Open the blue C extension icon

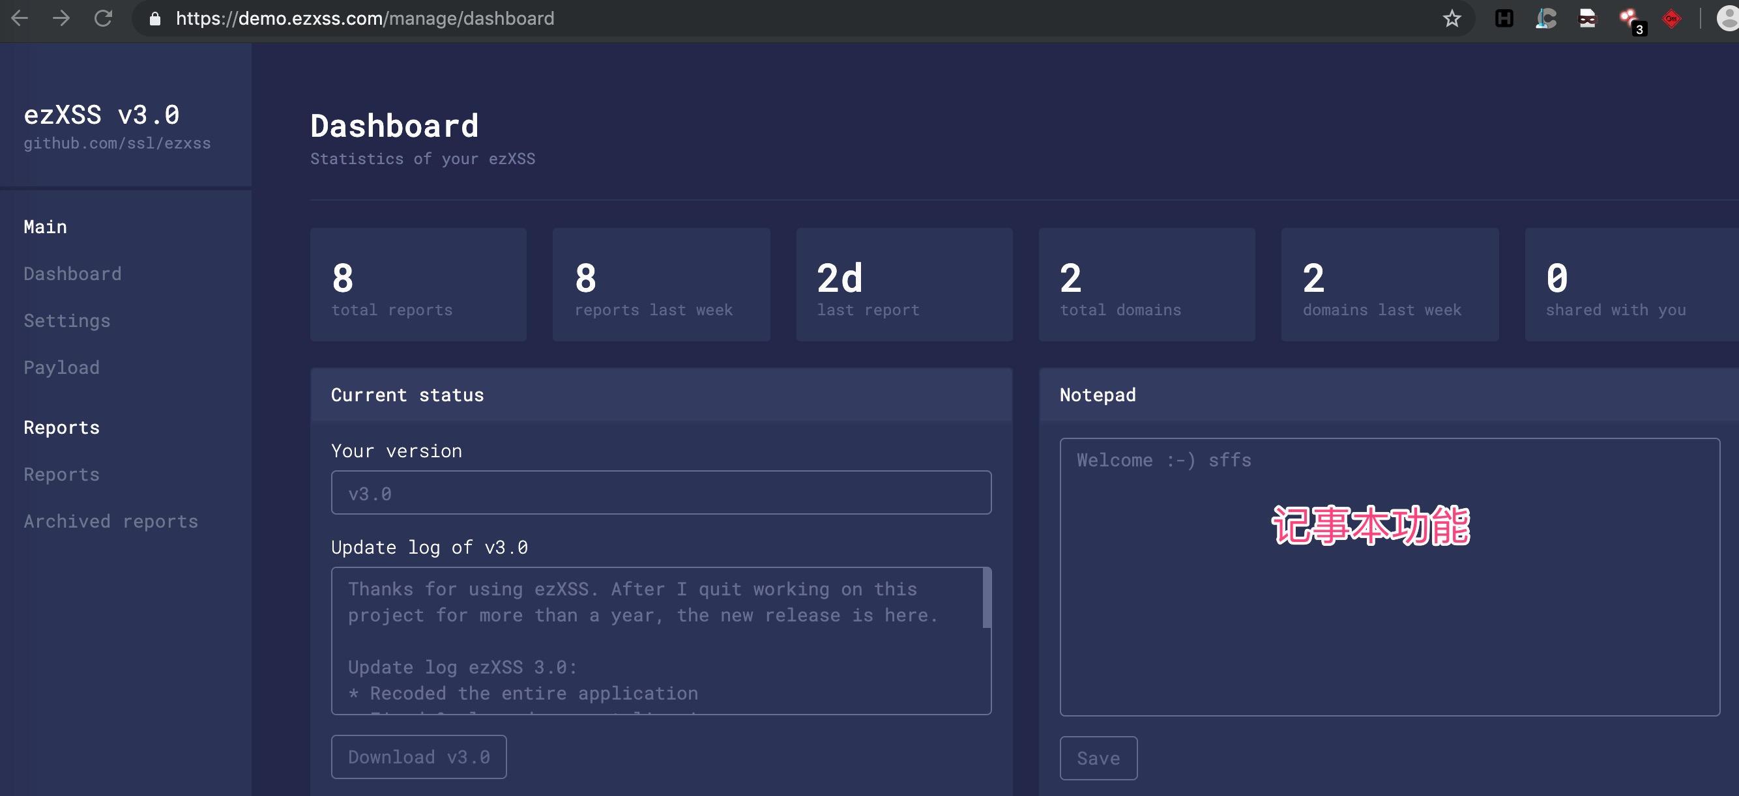(1546, 18)
